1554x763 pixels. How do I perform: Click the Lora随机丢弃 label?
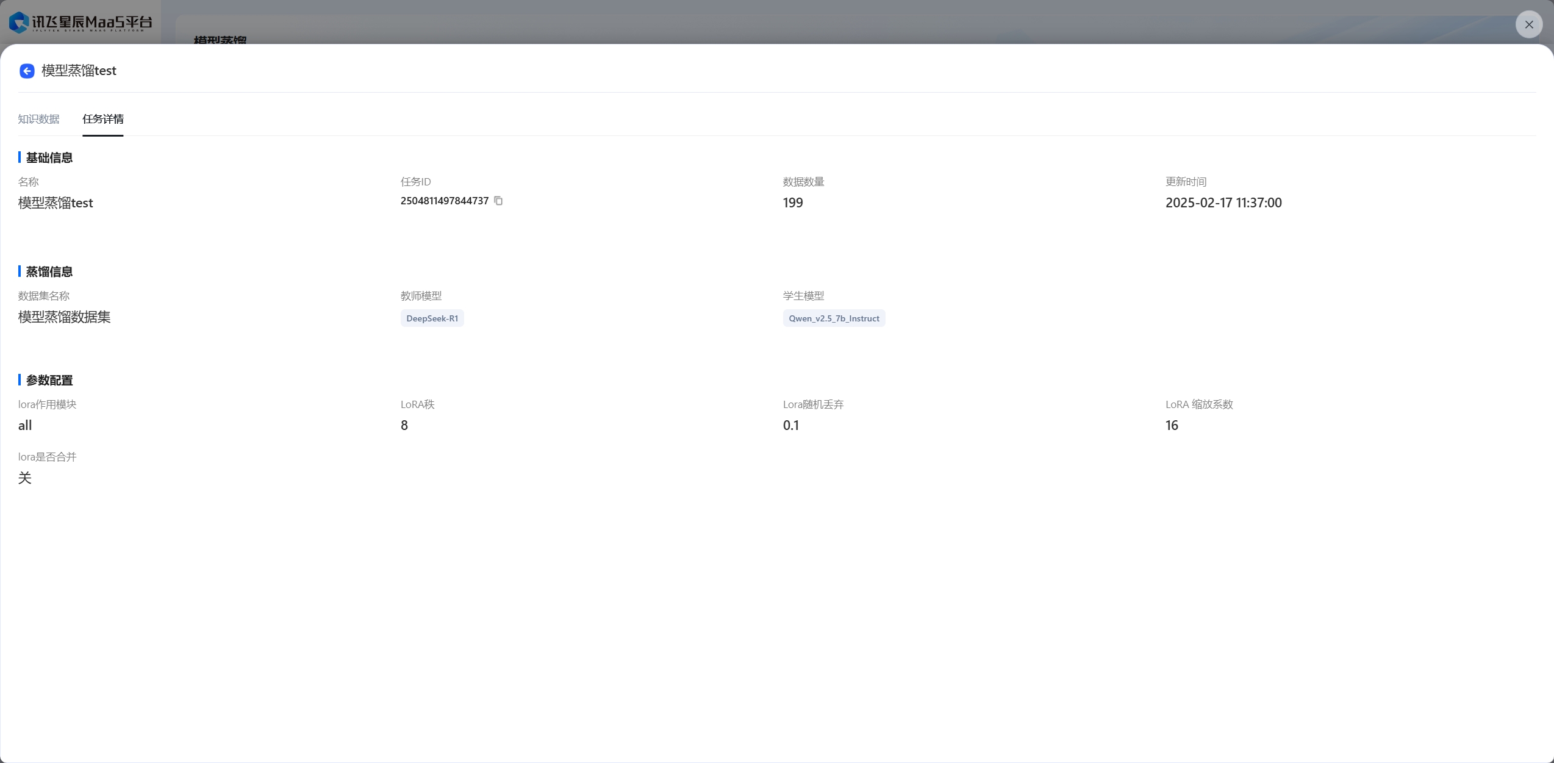pos(813,404)
